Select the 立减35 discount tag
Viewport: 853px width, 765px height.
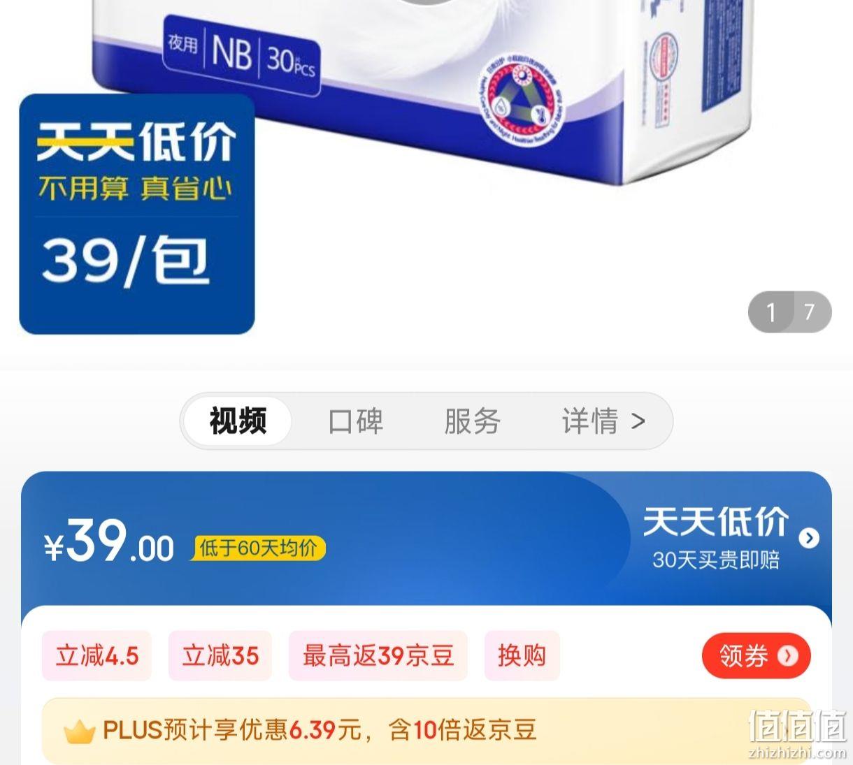(x=220, y=655)
